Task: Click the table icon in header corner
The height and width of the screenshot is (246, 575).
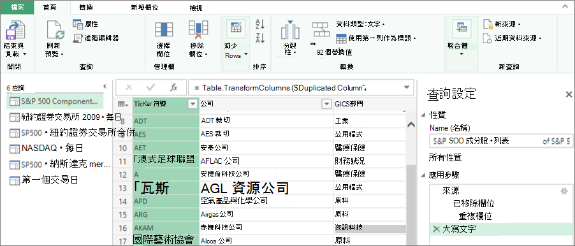Action: click(x=123, y=104)
